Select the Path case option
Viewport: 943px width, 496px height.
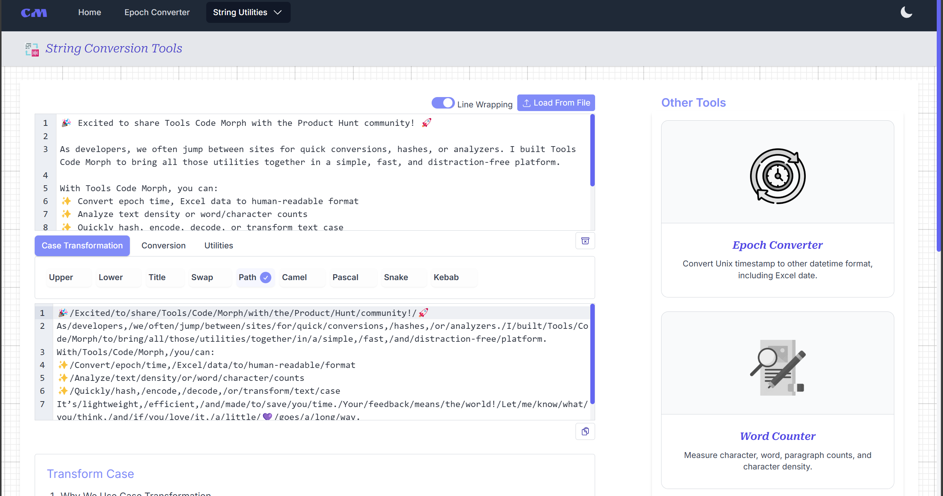point(255,278)
